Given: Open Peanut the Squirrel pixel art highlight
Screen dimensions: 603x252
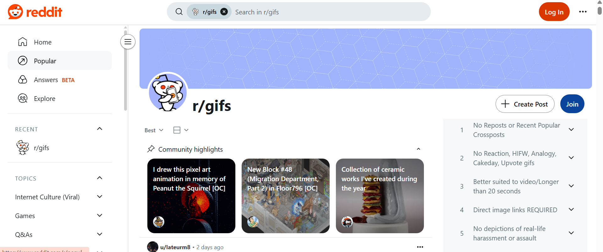Looking at the screenshot, I should [191, 196].
